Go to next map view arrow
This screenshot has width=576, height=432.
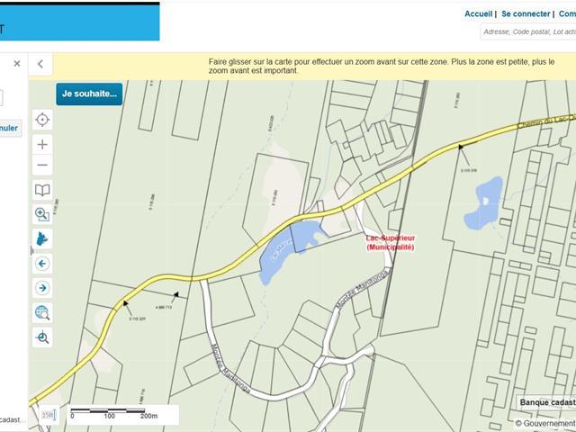(42, 288)
